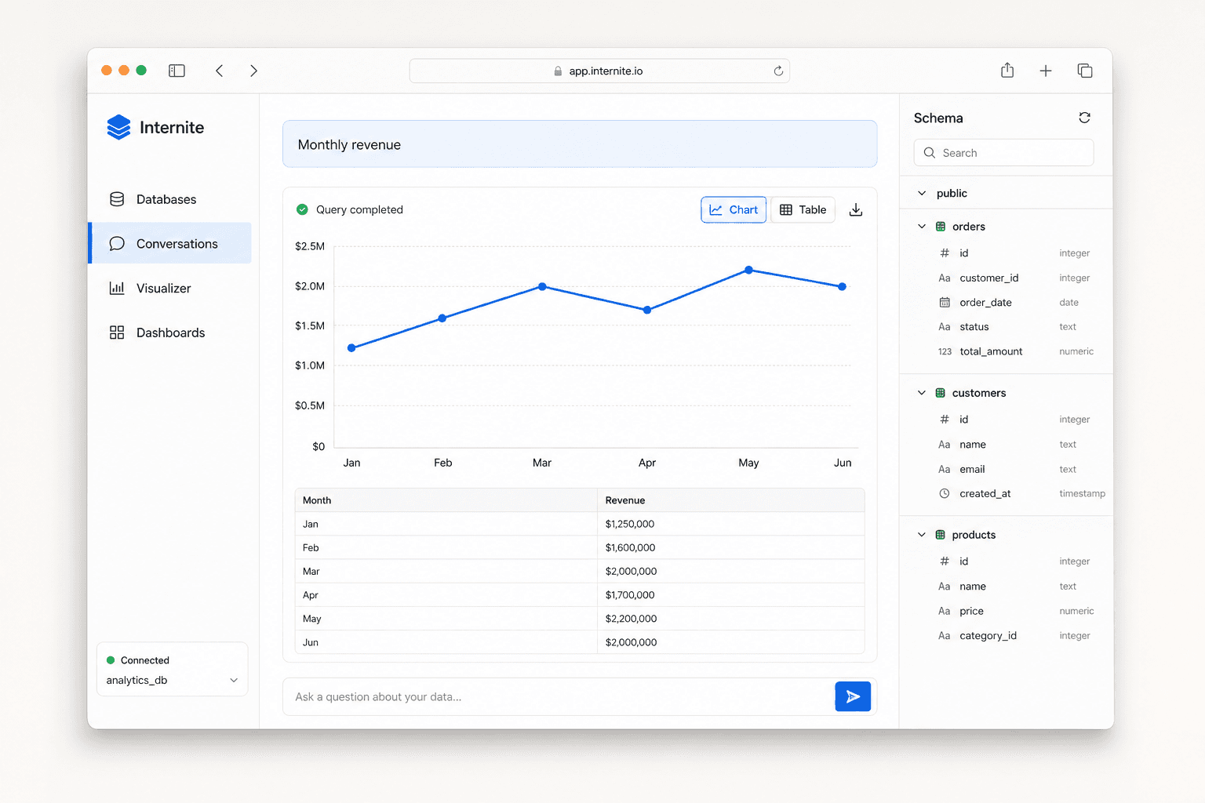Click the Monthly revenue message
The height and width of the screenshot is (803, 1205).
pos(580,144)
